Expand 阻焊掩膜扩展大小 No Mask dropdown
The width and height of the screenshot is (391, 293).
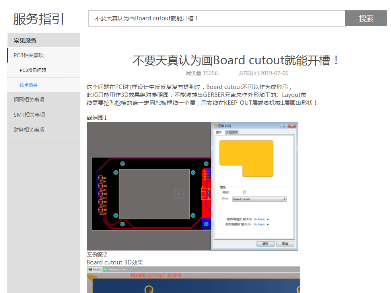coord(268,219)
